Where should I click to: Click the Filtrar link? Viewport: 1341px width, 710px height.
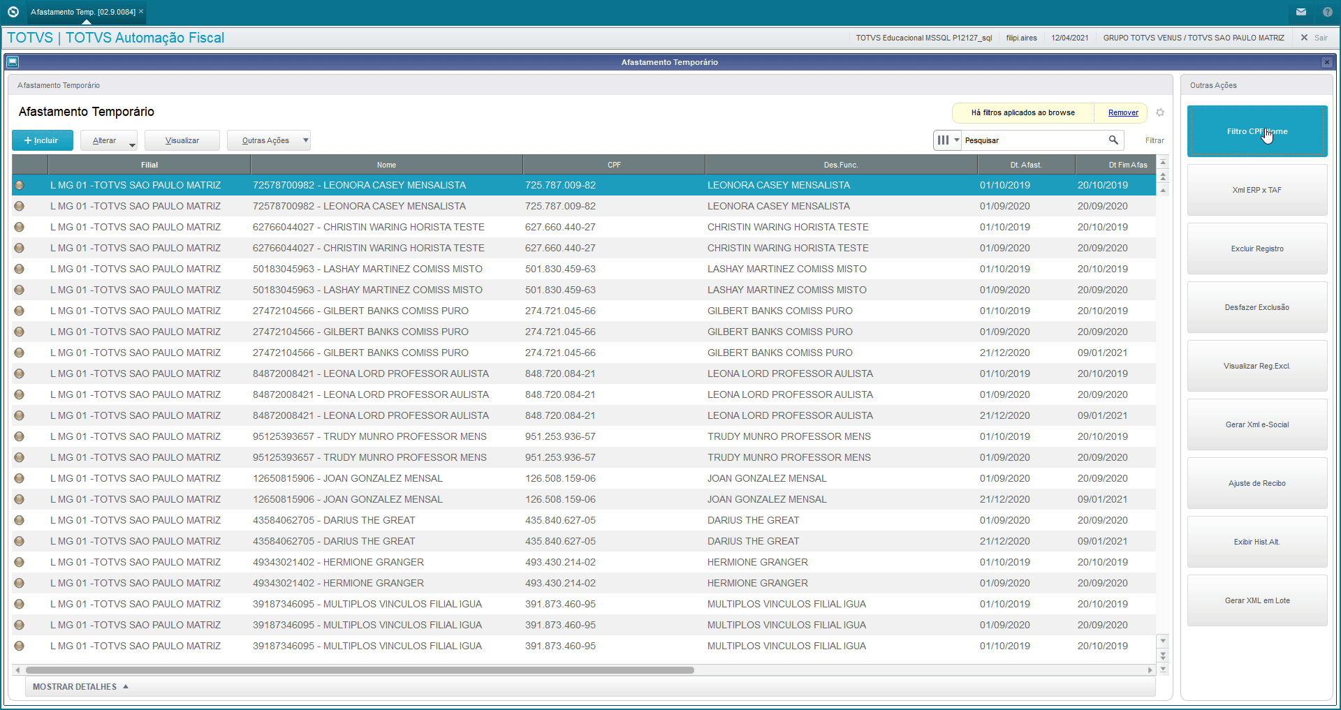pos(1155,140)
